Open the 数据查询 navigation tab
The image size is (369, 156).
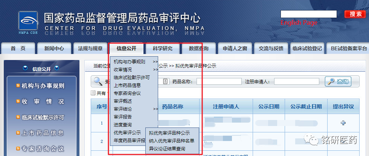coord(199,48)
